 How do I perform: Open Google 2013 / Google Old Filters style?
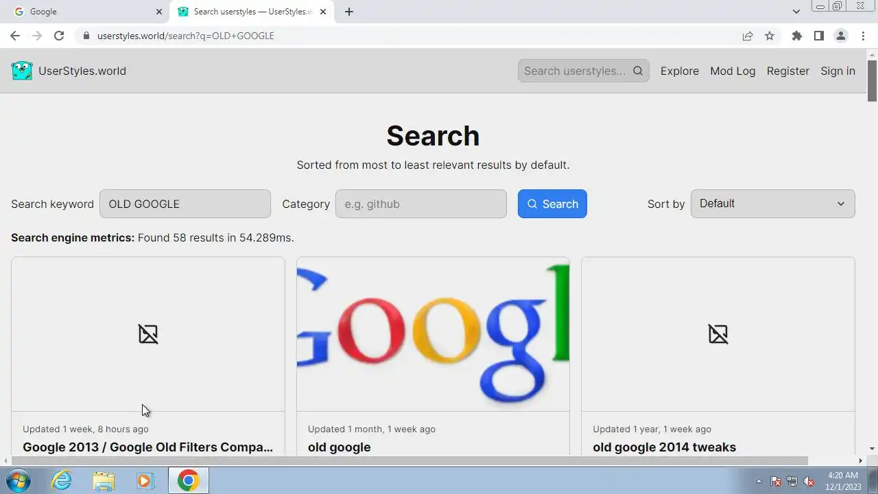(x=148, y=447)
